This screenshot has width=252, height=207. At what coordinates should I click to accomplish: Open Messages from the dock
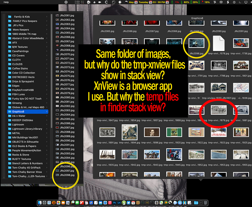point(77,203)
